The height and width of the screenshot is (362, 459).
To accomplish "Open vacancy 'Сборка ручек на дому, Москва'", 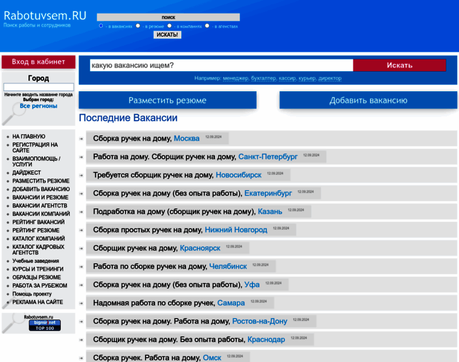I will [x=146, y=138].
